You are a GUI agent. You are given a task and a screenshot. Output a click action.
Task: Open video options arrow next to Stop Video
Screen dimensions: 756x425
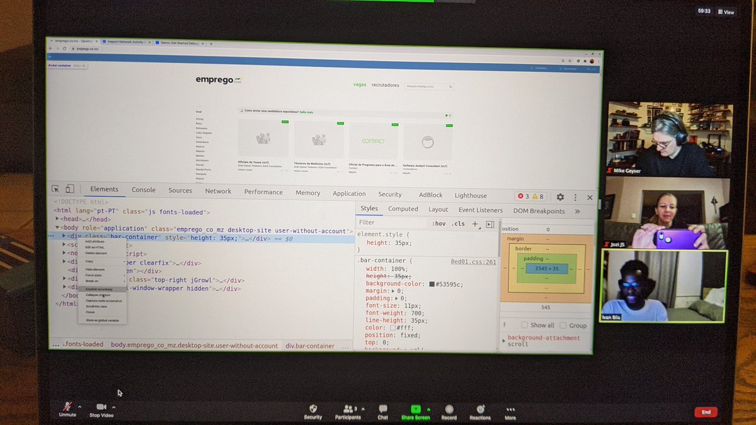(113, 406)
